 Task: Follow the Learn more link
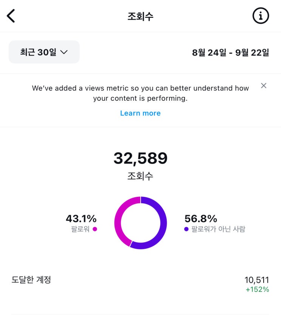(140, 113)
